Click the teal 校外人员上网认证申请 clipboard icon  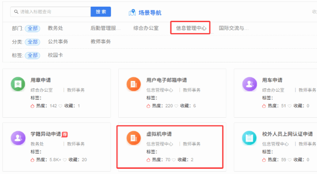(249, 138)
